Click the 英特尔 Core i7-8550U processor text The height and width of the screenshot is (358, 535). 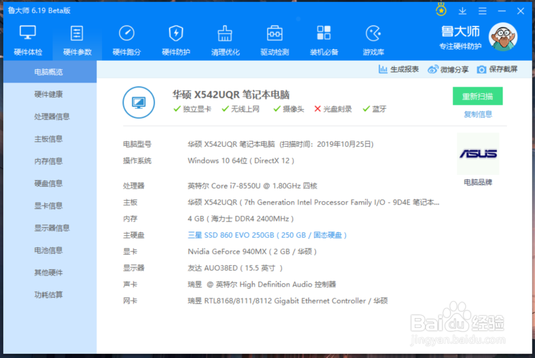(253, 186)
